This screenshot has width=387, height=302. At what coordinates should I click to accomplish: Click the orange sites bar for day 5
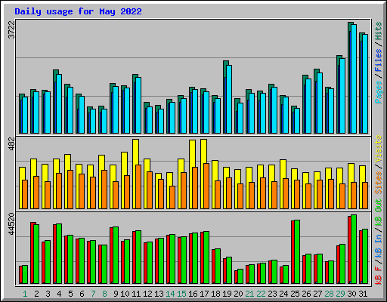coord(70,190)
